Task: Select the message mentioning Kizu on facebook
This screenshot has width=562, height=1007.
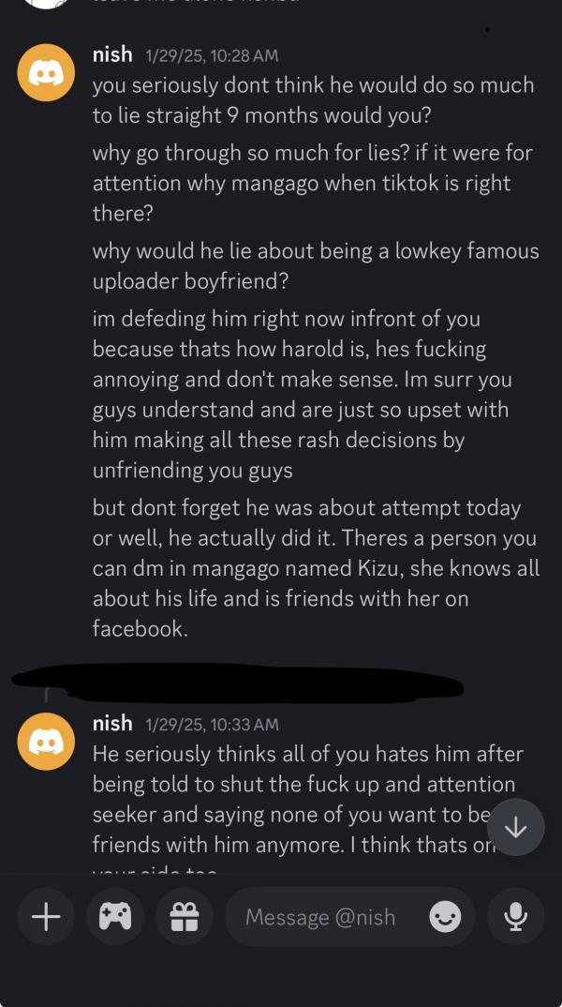Action: (316, 567)
